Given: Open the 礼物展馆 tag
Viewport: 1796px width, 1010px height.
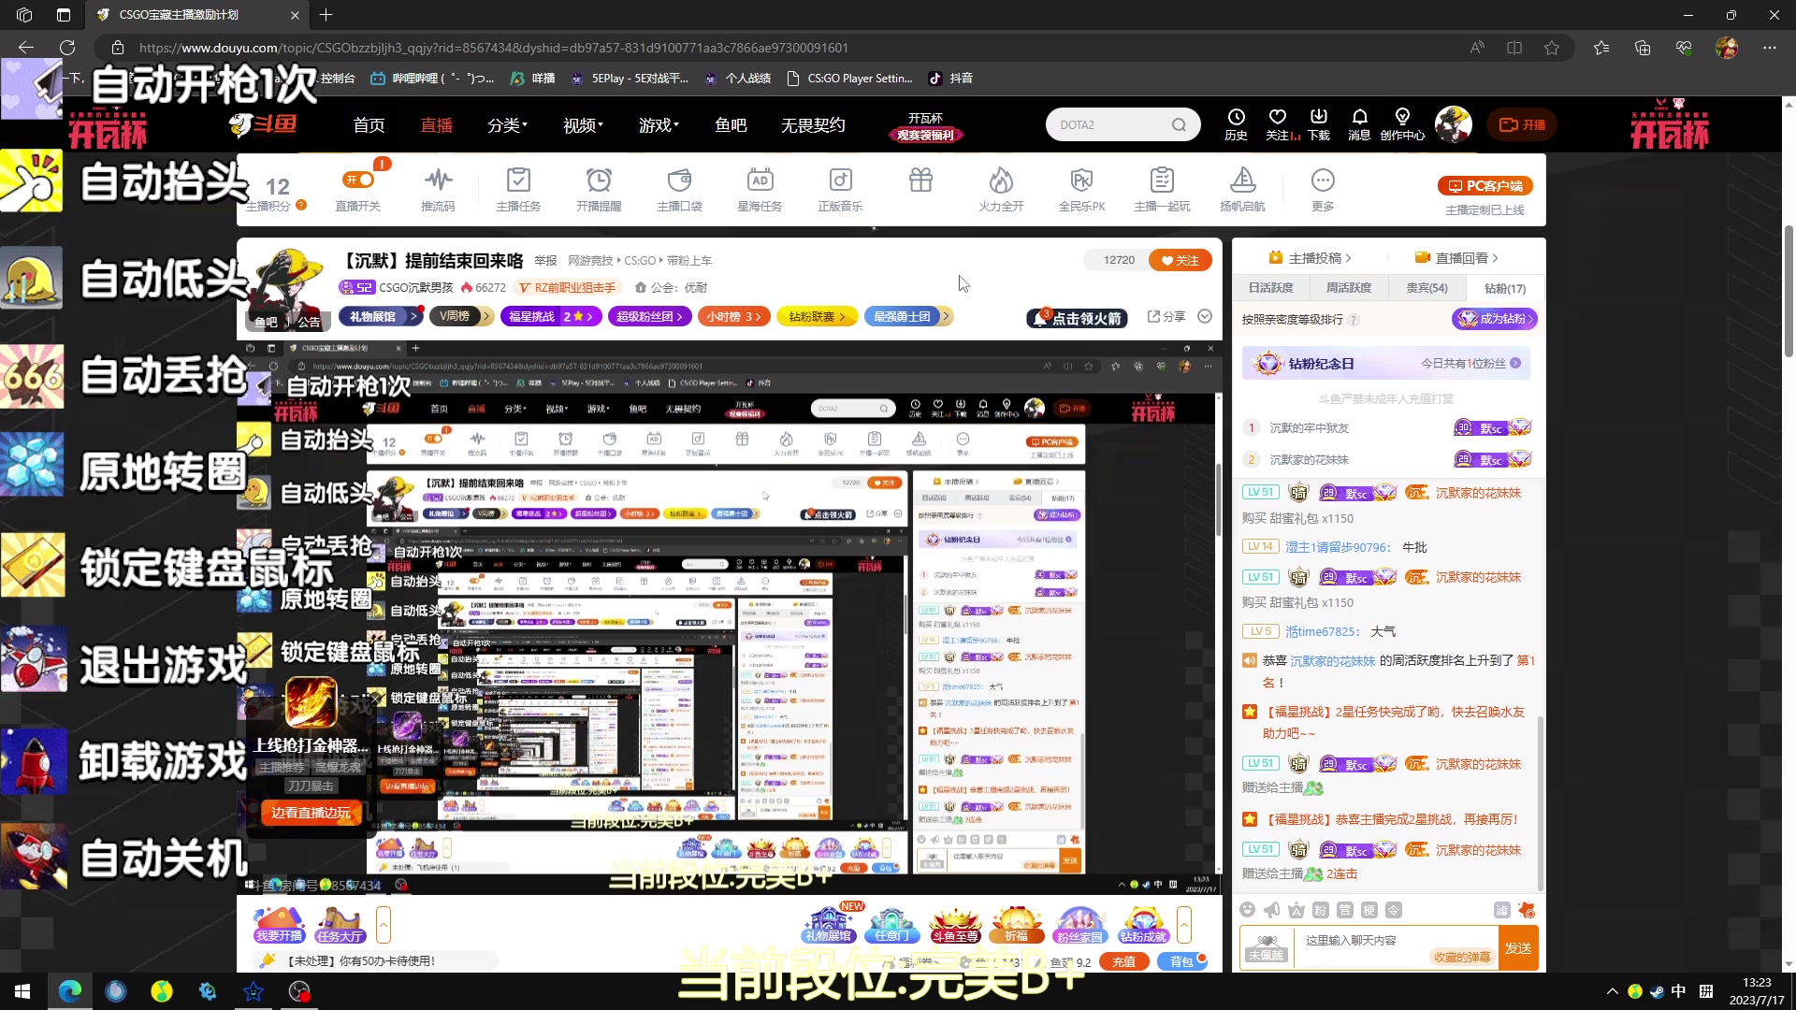Looking at the screenshot, I should click(x=380, y=317).
